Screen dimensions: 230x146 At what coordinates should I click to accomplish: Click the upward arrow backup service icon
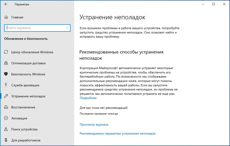pyautogui.click(x=6, y=85)
